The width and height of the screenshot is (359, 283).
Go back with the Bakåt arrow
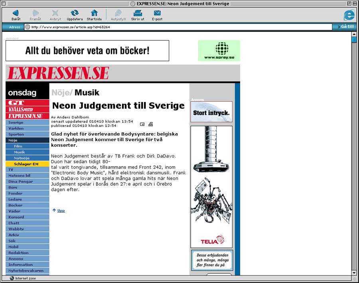[x=16, y=15]
